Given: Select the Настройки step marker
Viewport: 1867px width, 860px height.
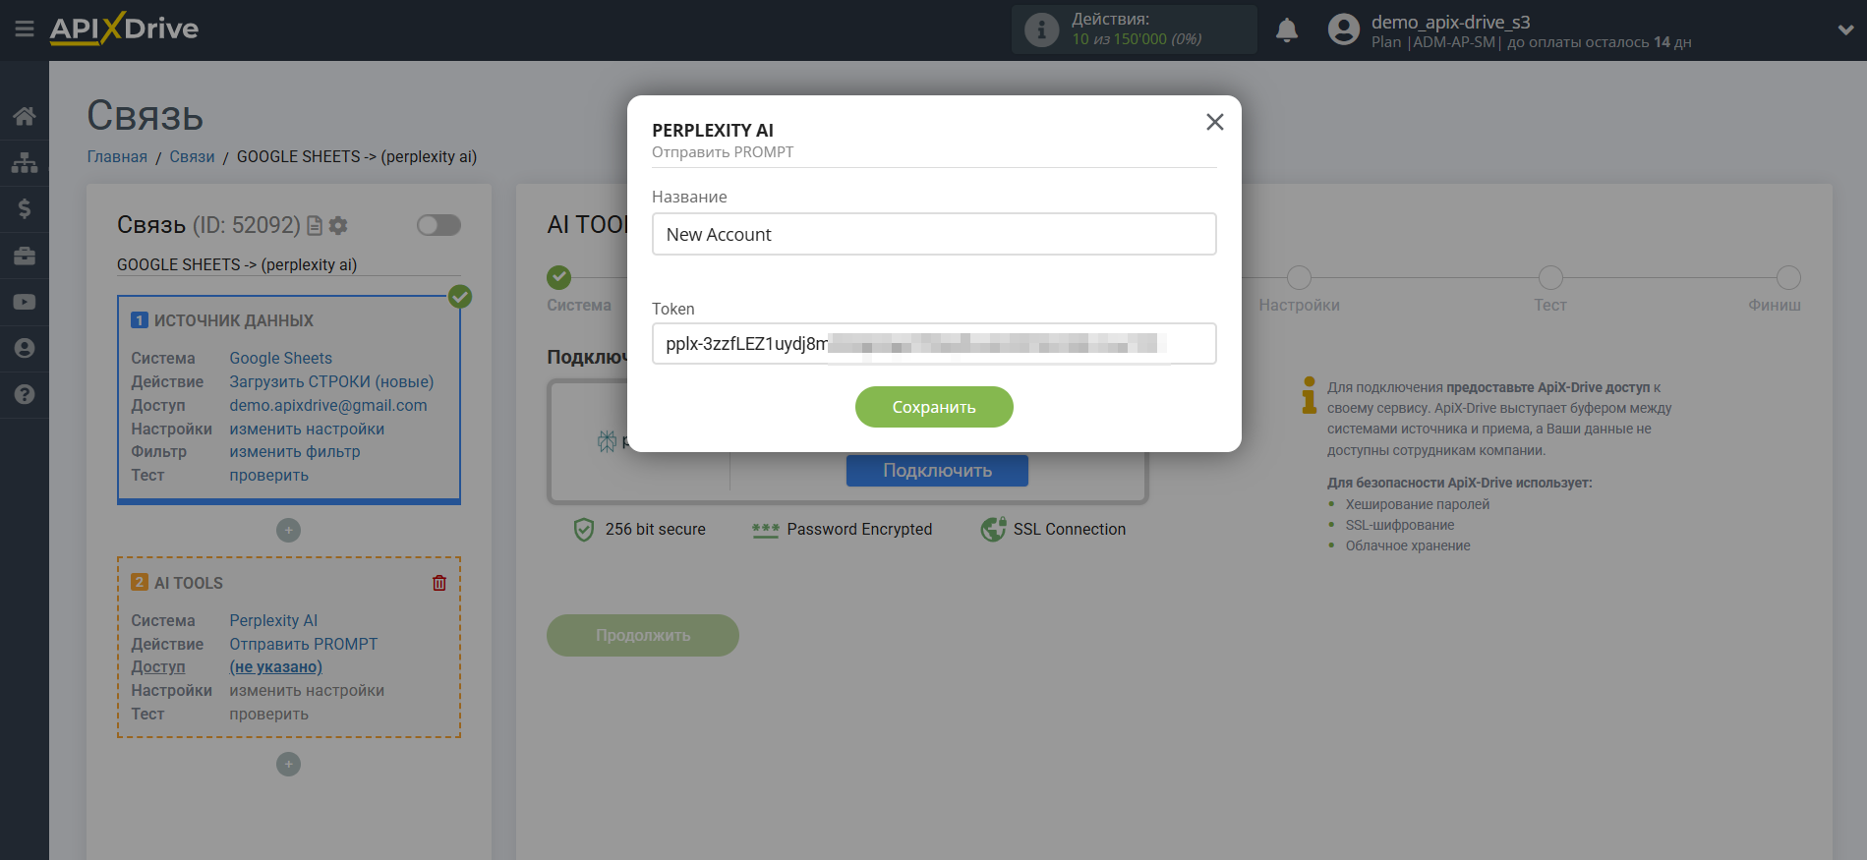Looking at the screenshot, I should (x=1299, y=277).
